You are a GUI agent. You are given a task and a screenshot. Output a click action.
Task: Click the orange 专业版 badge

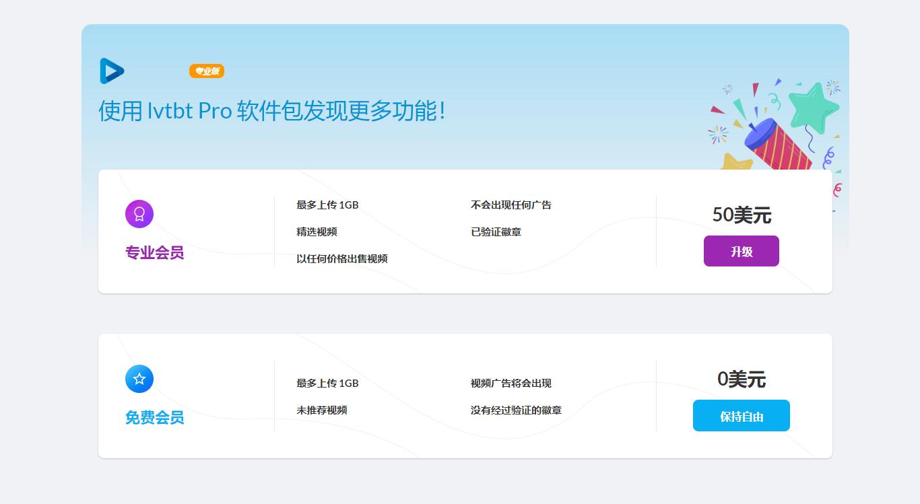pos(207,71)
